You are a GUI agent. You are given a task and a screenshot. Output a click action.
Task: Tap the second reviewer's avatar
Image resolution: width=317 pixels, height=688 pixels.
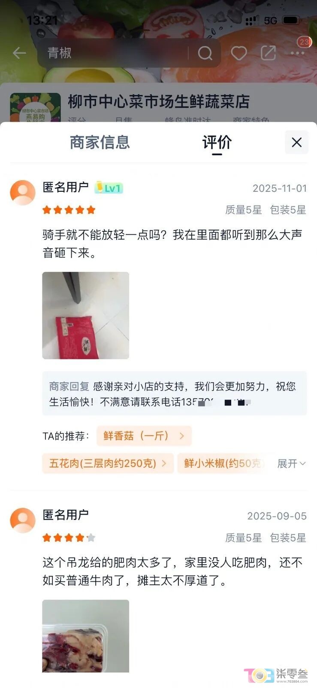[22, 520]
